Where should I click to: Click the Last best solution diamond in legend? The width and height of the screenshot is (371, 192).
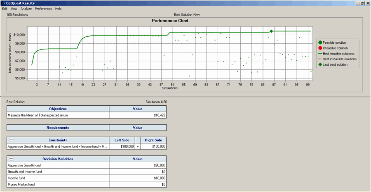point(320,65)
